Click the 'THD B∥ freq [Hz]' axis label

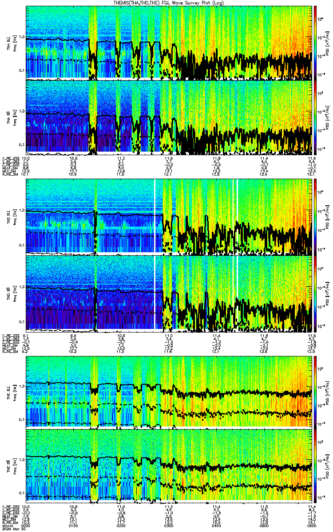pos(11,293)
